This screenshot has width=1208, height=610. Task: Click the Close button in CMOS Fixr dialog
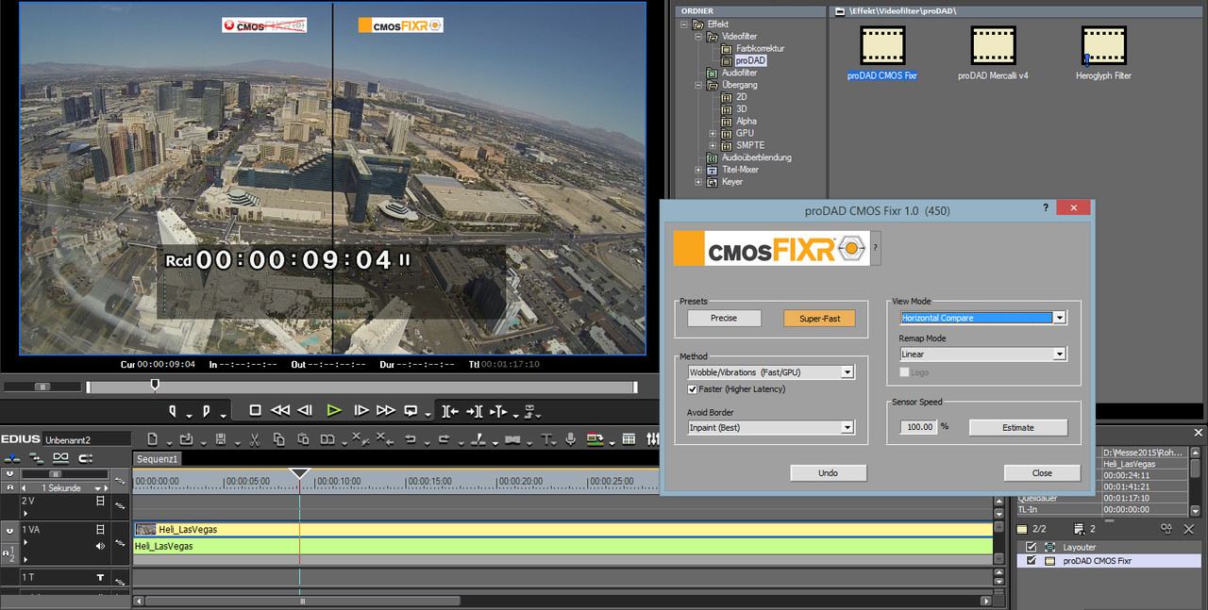click(1042, 472)
